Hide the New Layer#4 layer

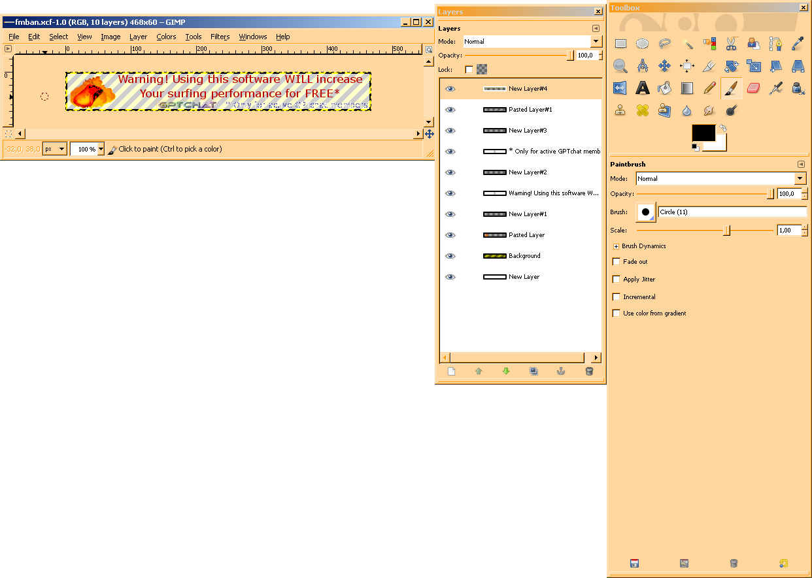pos(450,89)
